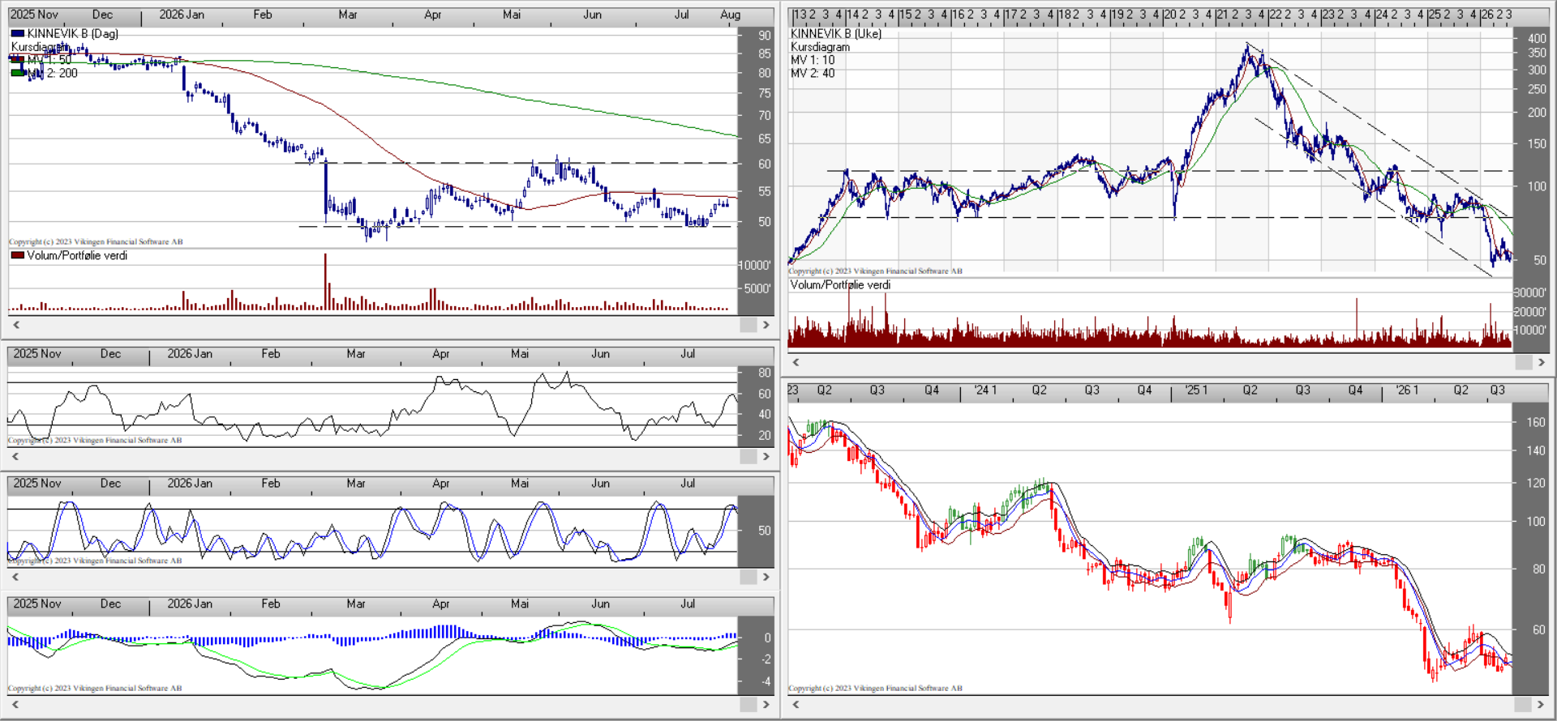
Task: Click the scrollbar thumb under the daily KINNEVIK B chart
Action: click(x=748, y=325)
